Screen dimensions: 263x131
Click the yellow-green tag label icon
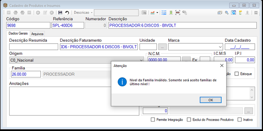(x=240, y=13)
